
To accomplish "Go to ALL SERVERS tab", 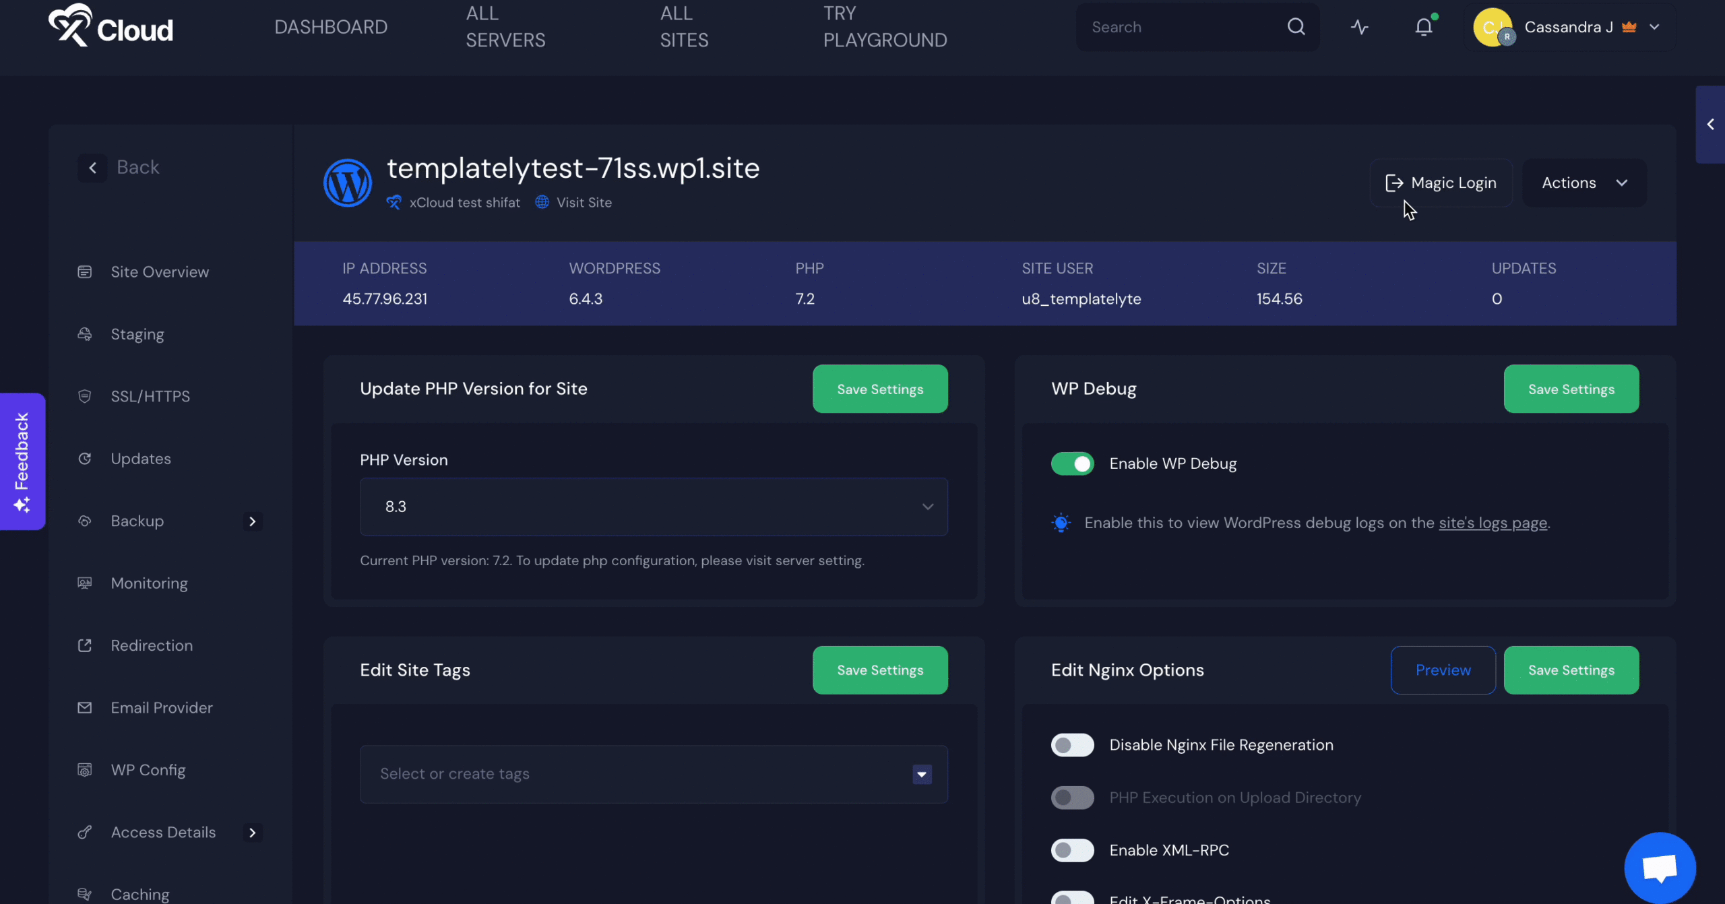I will click(505, 27).
